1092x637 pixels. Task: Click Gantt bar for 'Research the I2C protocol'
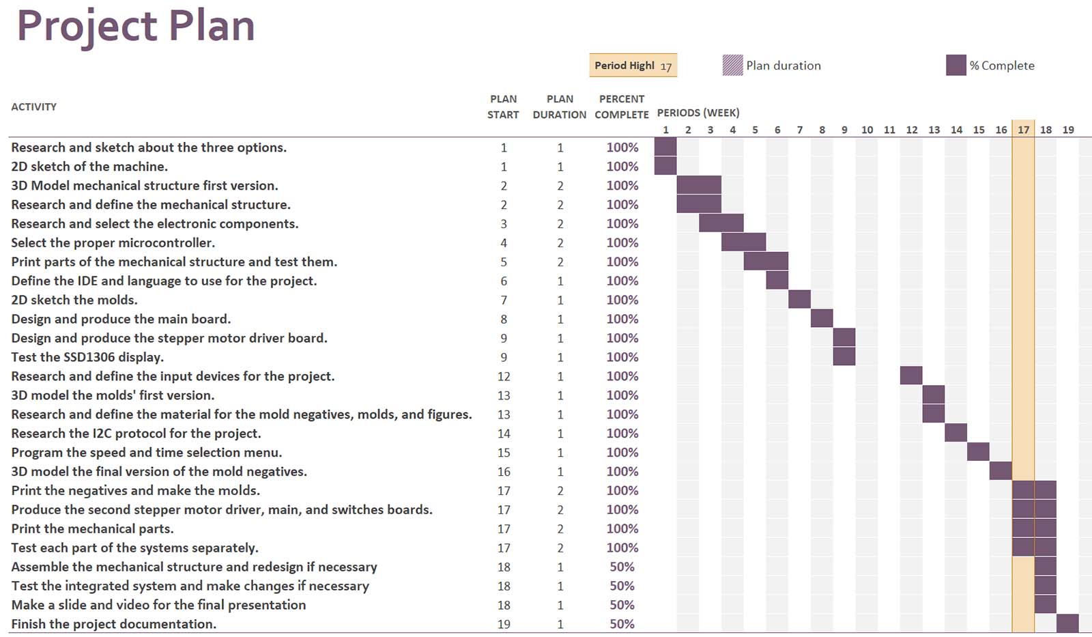click(956, 433)
